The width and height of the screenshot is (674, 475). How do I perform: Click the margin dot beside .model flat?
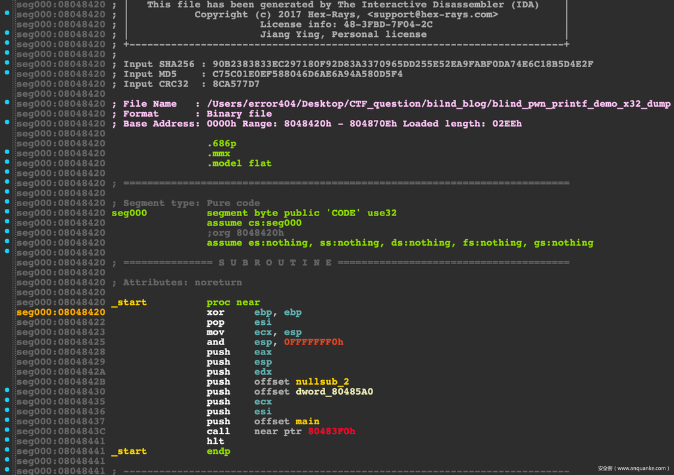7,161
